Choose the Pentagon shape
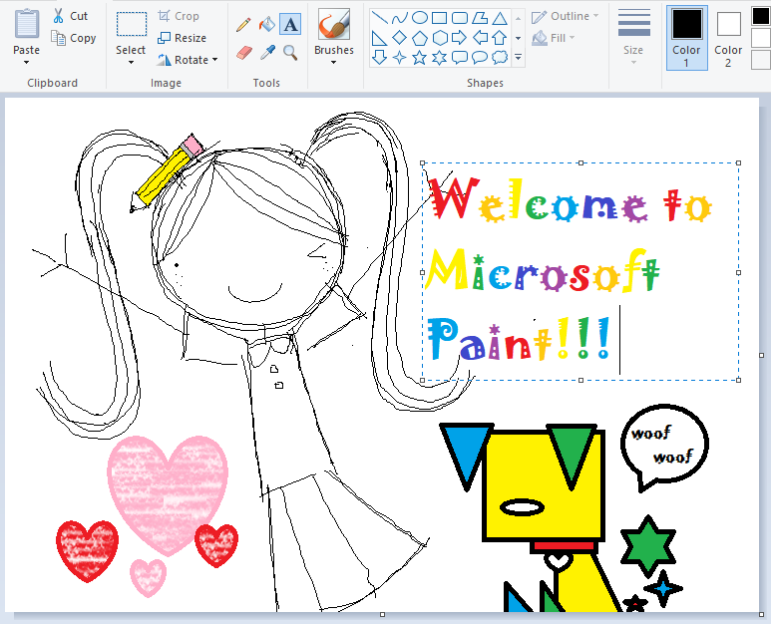This screenshot has height=624, width=771. [420, 38]
